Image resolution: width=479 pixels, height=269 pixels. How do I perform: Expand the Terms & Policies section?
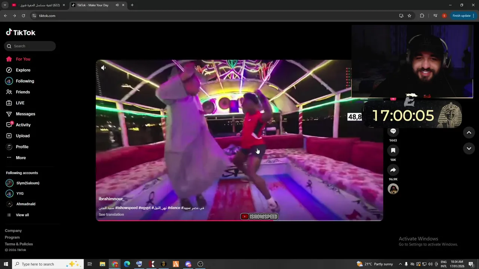pyautogui.click(x=19, y=244)
